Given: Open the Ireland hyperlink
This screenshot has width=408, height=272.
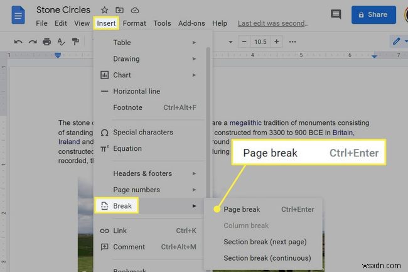Looking at the screenshot, I should pos(69,142).
